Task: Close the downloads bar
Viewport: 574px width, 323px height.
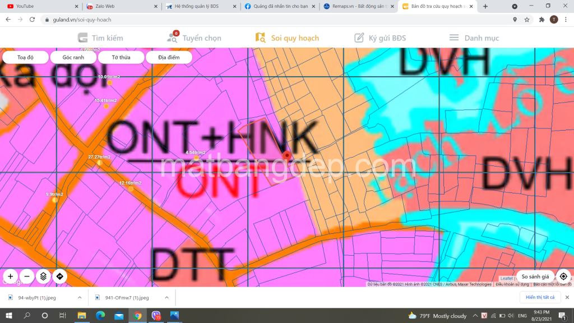Action: click(567, 297)
